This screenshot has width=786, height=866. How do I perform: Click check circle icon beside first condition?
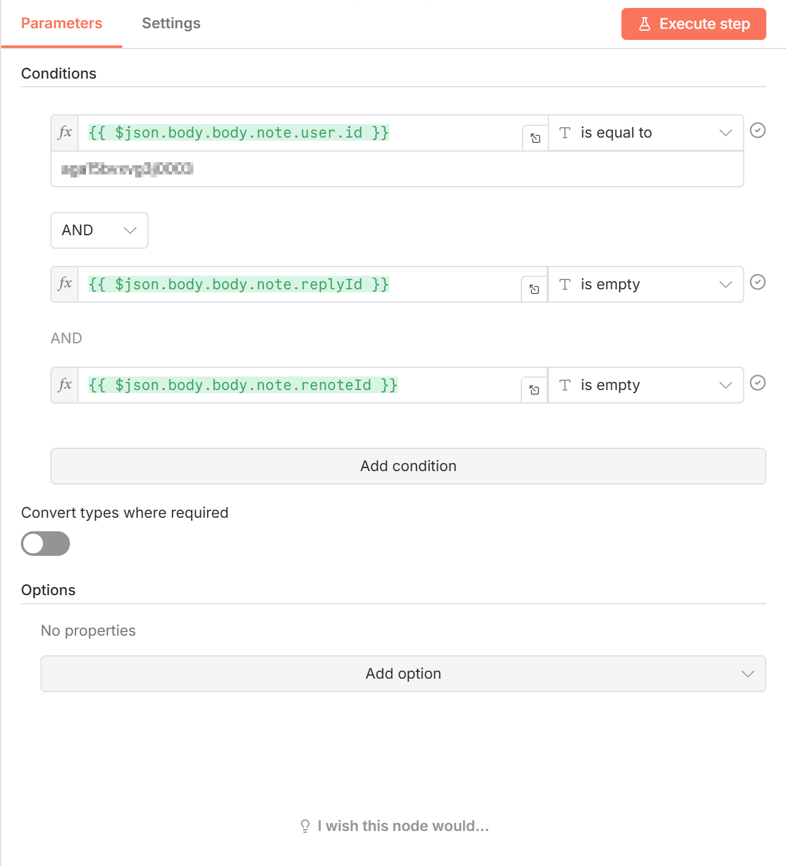[x=758, y=130]
